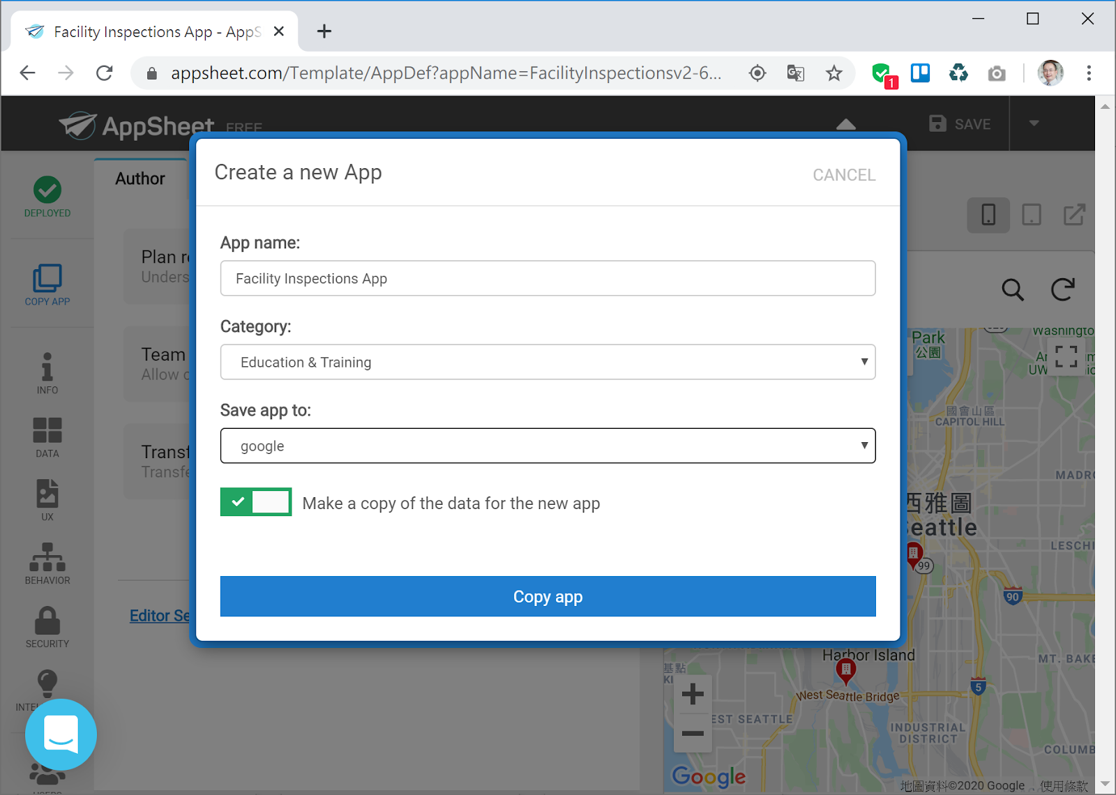Open the recycle arrows extension icon

click(958, 73)
